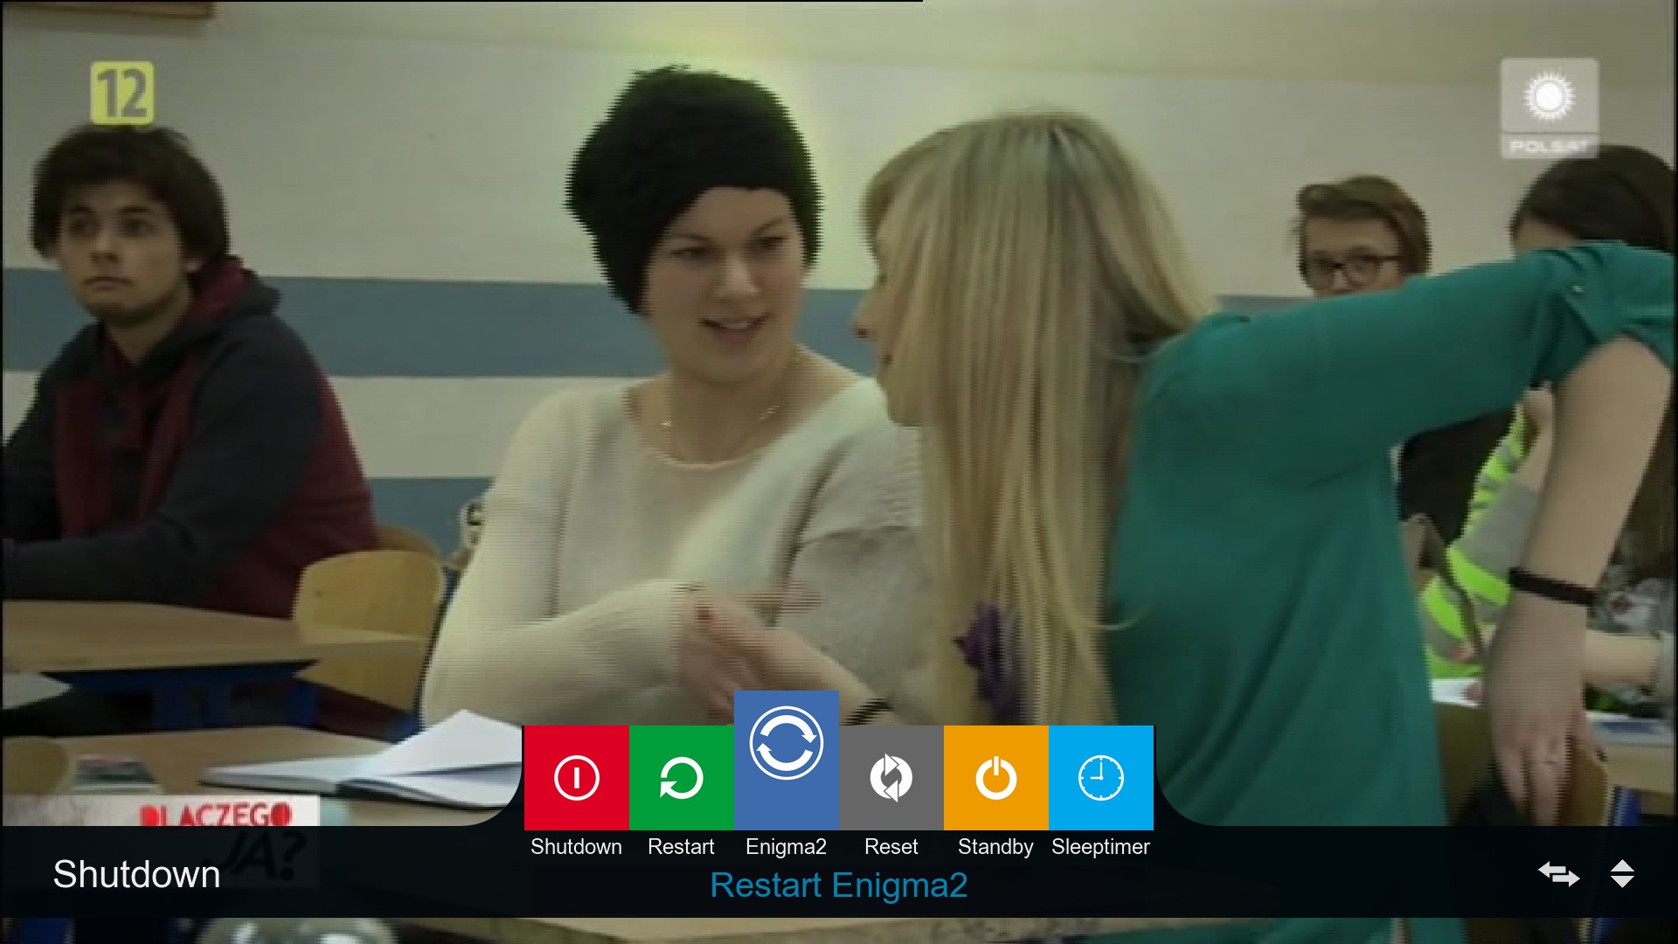Click the Shutdown screen title

pos(136,874)
